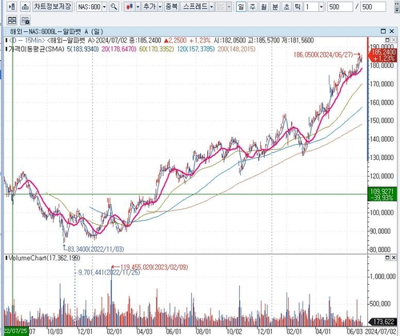Maximize the volume chart pane
Viewport: 400px width, 336px height.
[387, 258]
